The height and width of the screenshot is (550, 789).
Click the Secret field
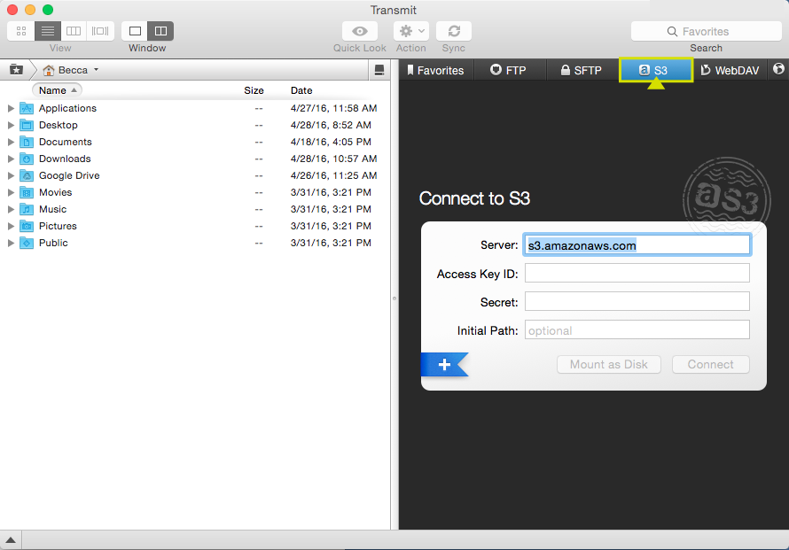point(637,302)
